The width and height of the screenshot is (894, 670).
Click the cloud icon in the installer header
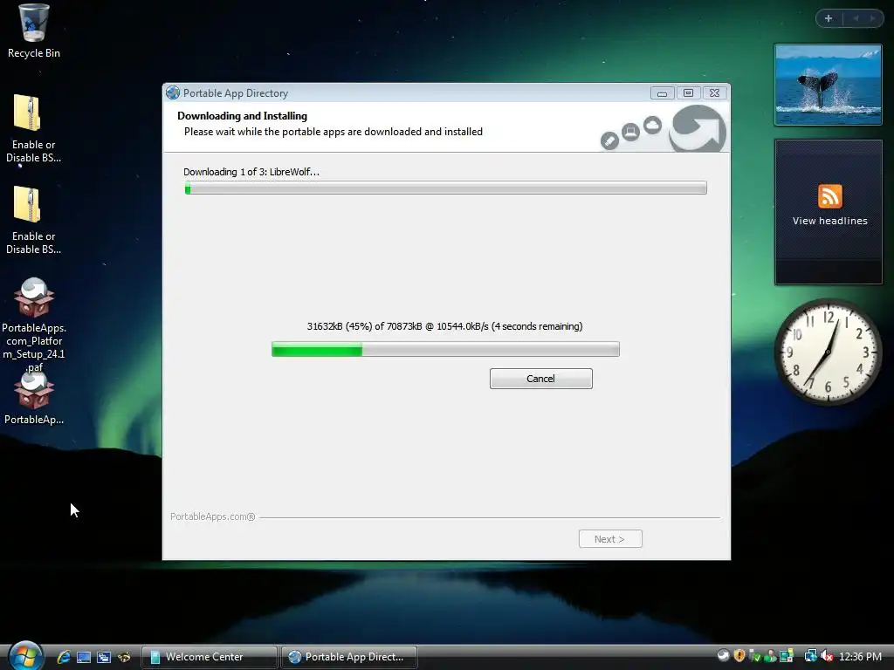652,125
